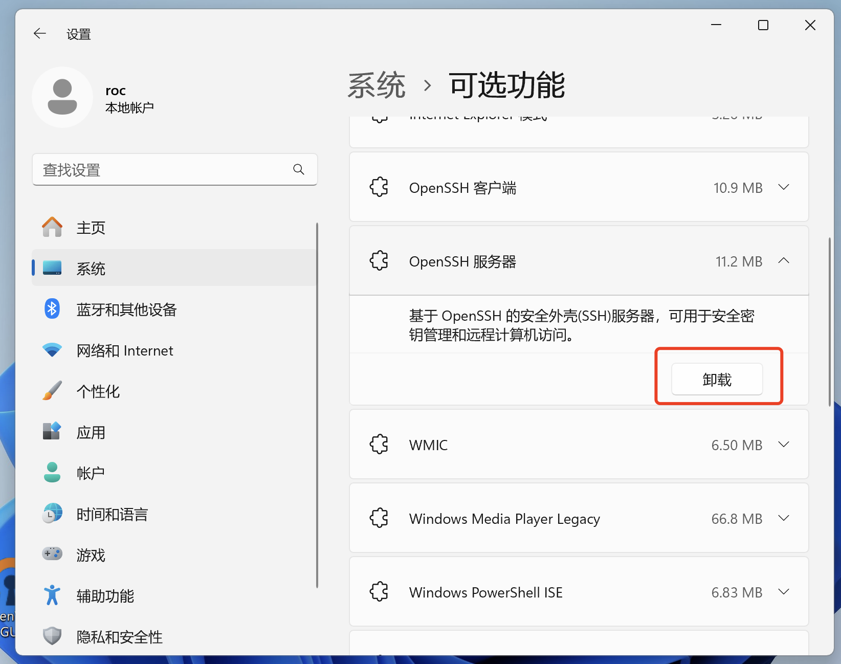The height and width of the screenshot is (664, 841).
Task: Click the OpenSSH 服务器 puzzle icon
Action: click(379, 261)
